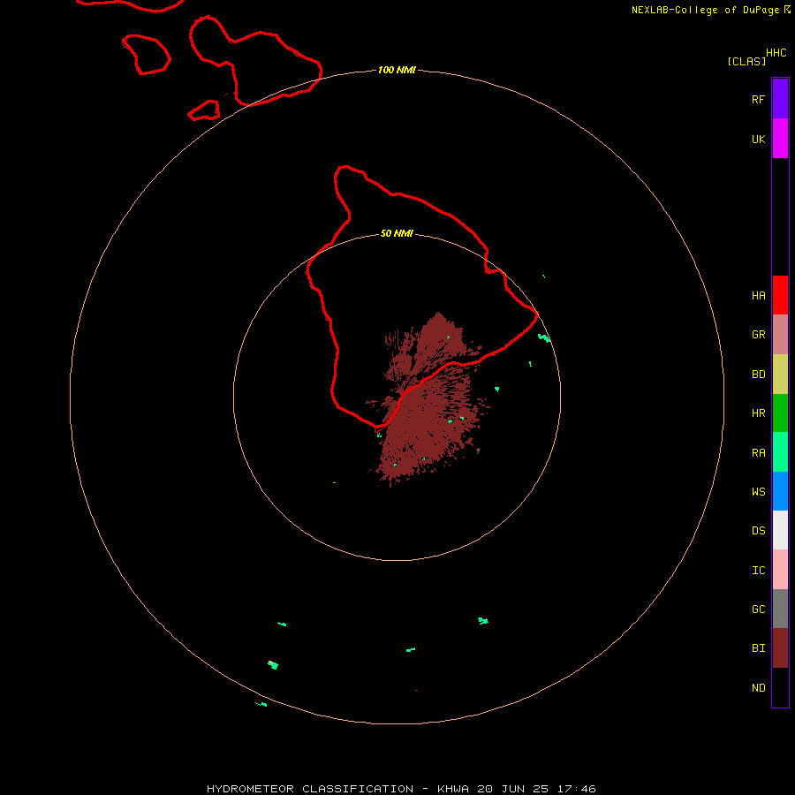Click the HA legend label
Screen dimensions: 795x795
click(758, 295)
